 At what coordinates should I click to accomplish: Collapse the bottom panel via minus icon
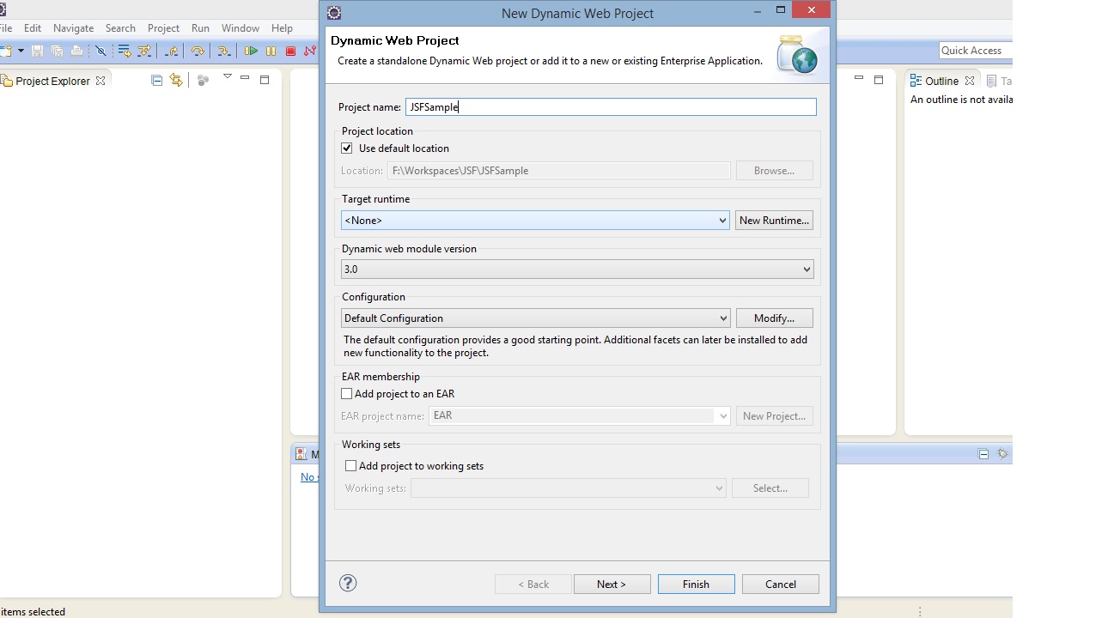tap(983, 454)
